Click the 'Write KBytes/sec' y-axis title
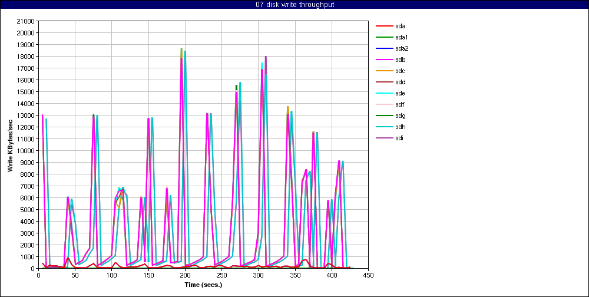589x297 pixels. 10,145
